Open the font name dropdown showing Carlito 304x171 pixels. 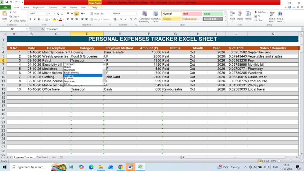coord(46,14)
